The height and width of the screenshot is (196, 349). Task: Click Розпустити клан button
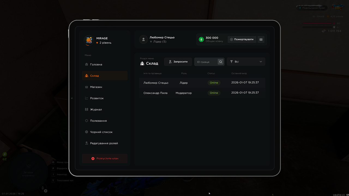point(105,158)
